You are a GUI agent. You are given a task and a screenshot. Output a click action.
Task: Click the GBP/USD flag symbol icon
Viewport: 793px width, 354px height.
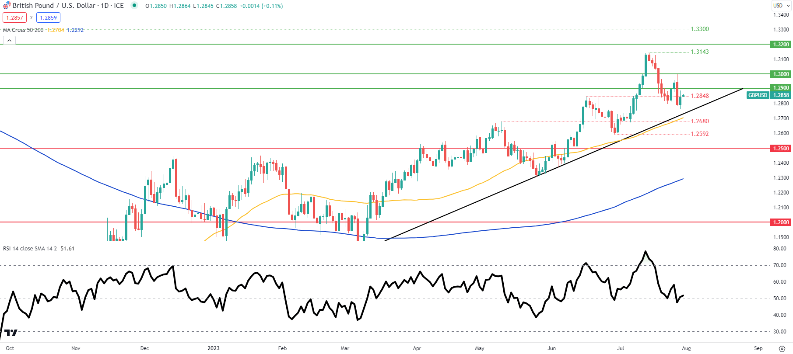(7, 5)
